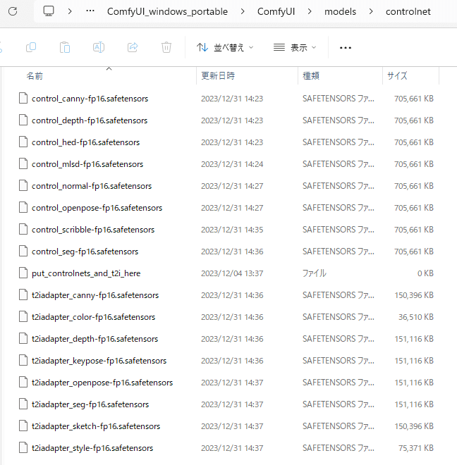This screenshot has width=457, height=465.
Task: Select file icon of control_hed-fp16.safetensors
Action: 23,142
